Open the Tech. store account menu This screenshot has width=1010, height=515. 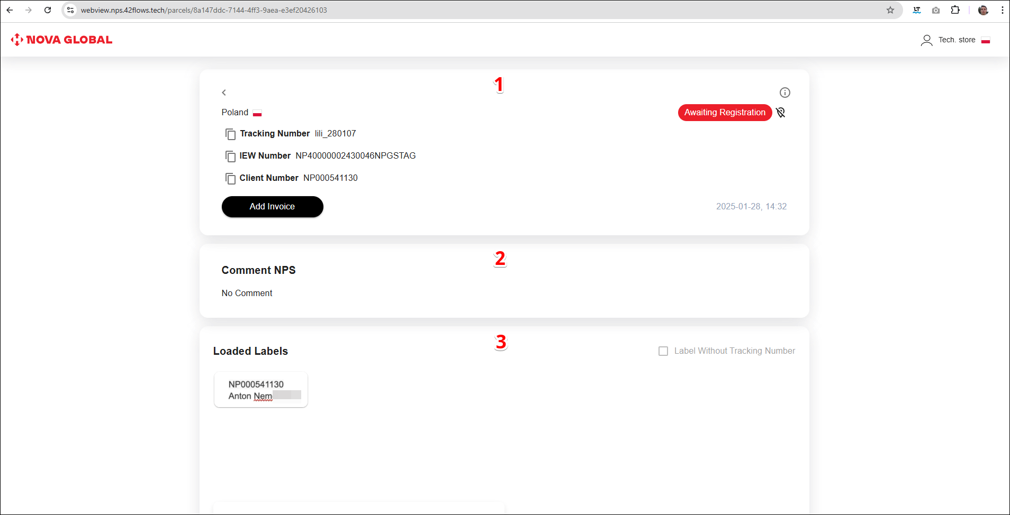(x=957, y=40)
